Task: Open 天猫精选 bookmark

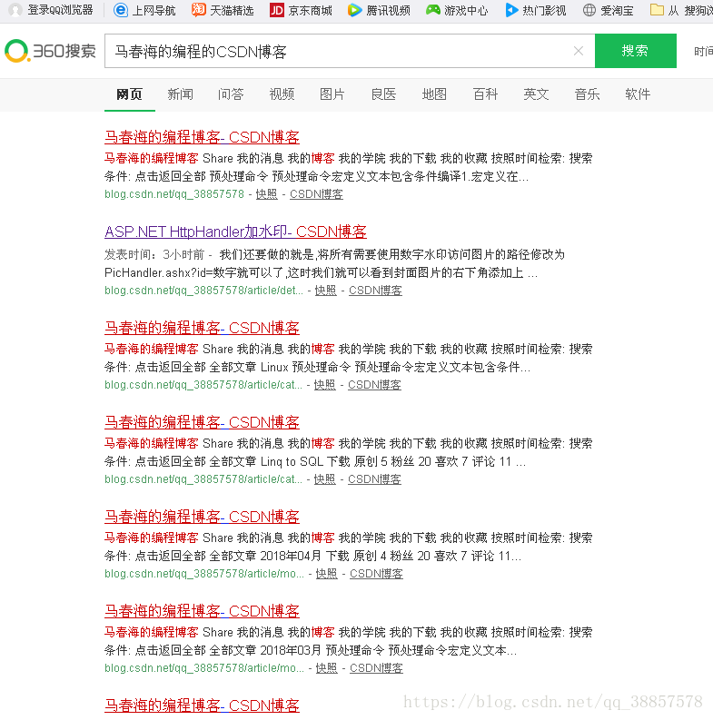Action: tap(223, 10)
